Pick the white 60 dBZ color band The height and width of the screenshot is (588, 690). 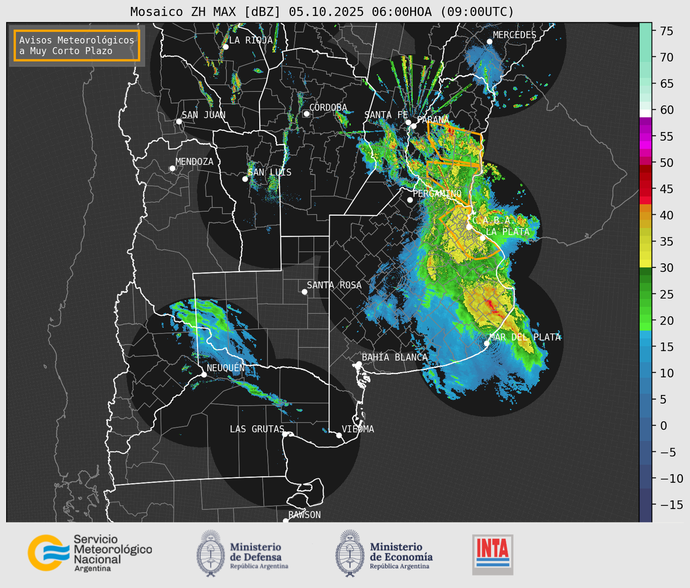[645, 113]
